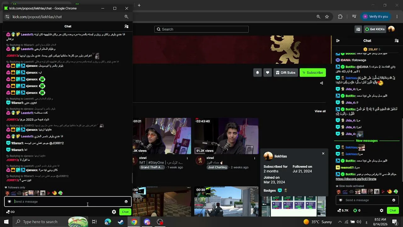This screenshot has height=227, width=403.
Task: Click the 5.7K channel points indicator
Action: coord(343,211)
